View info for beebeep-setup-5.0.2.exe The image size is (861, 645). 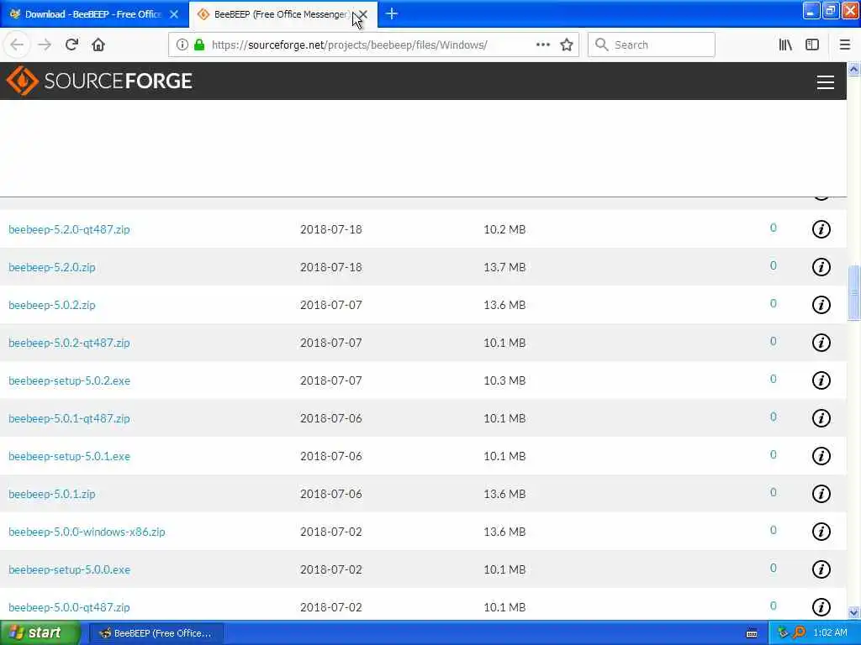point(821,380)
